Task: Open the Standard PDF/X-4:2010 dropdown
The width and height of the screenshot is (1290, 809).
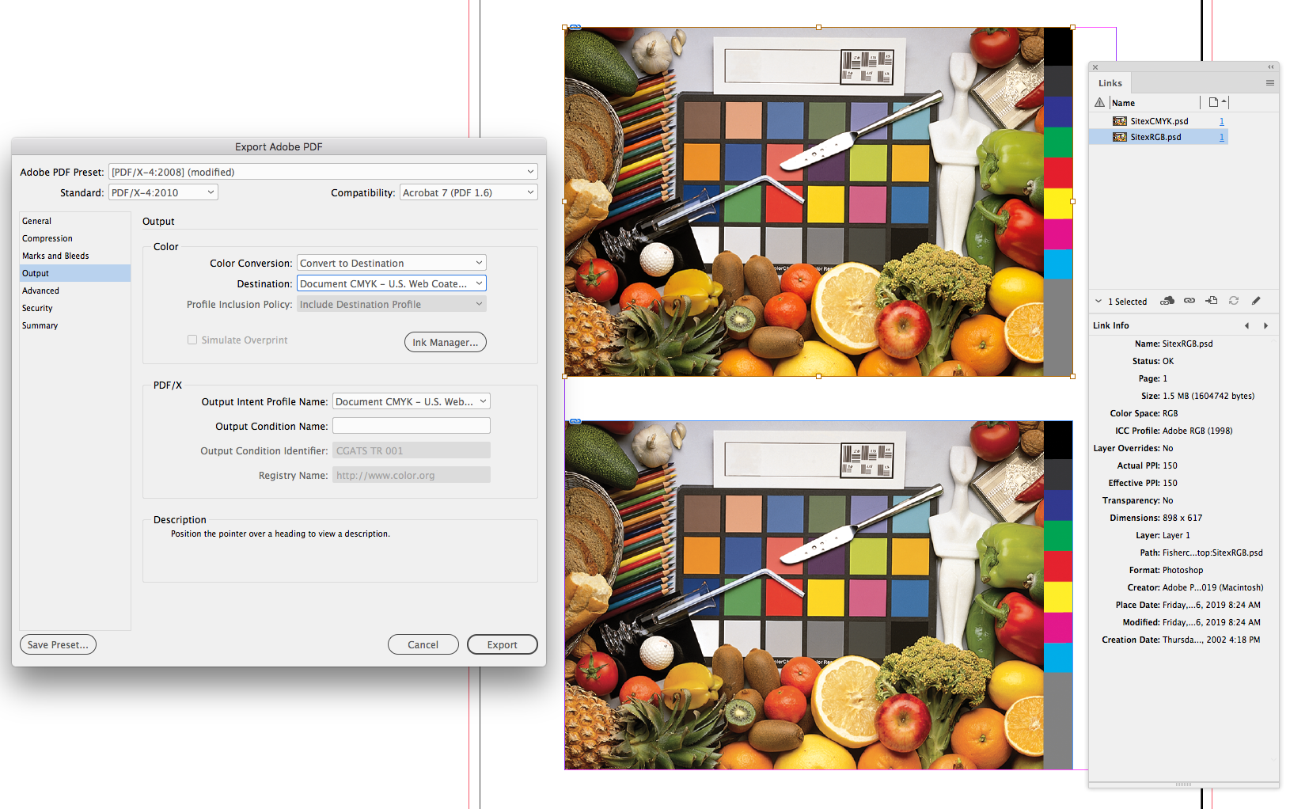Action: click(163, 192)
